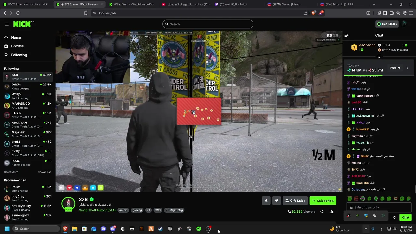Image resolution: width=416 pixels, height=234 pixels.
Task: Open Peller recommended channel
Action: click(x=28, y=189)
